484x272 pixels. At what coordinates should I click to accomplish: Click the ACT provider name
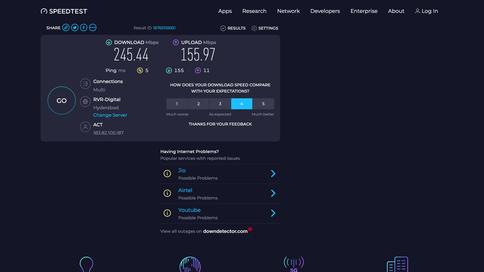point(98,125)
